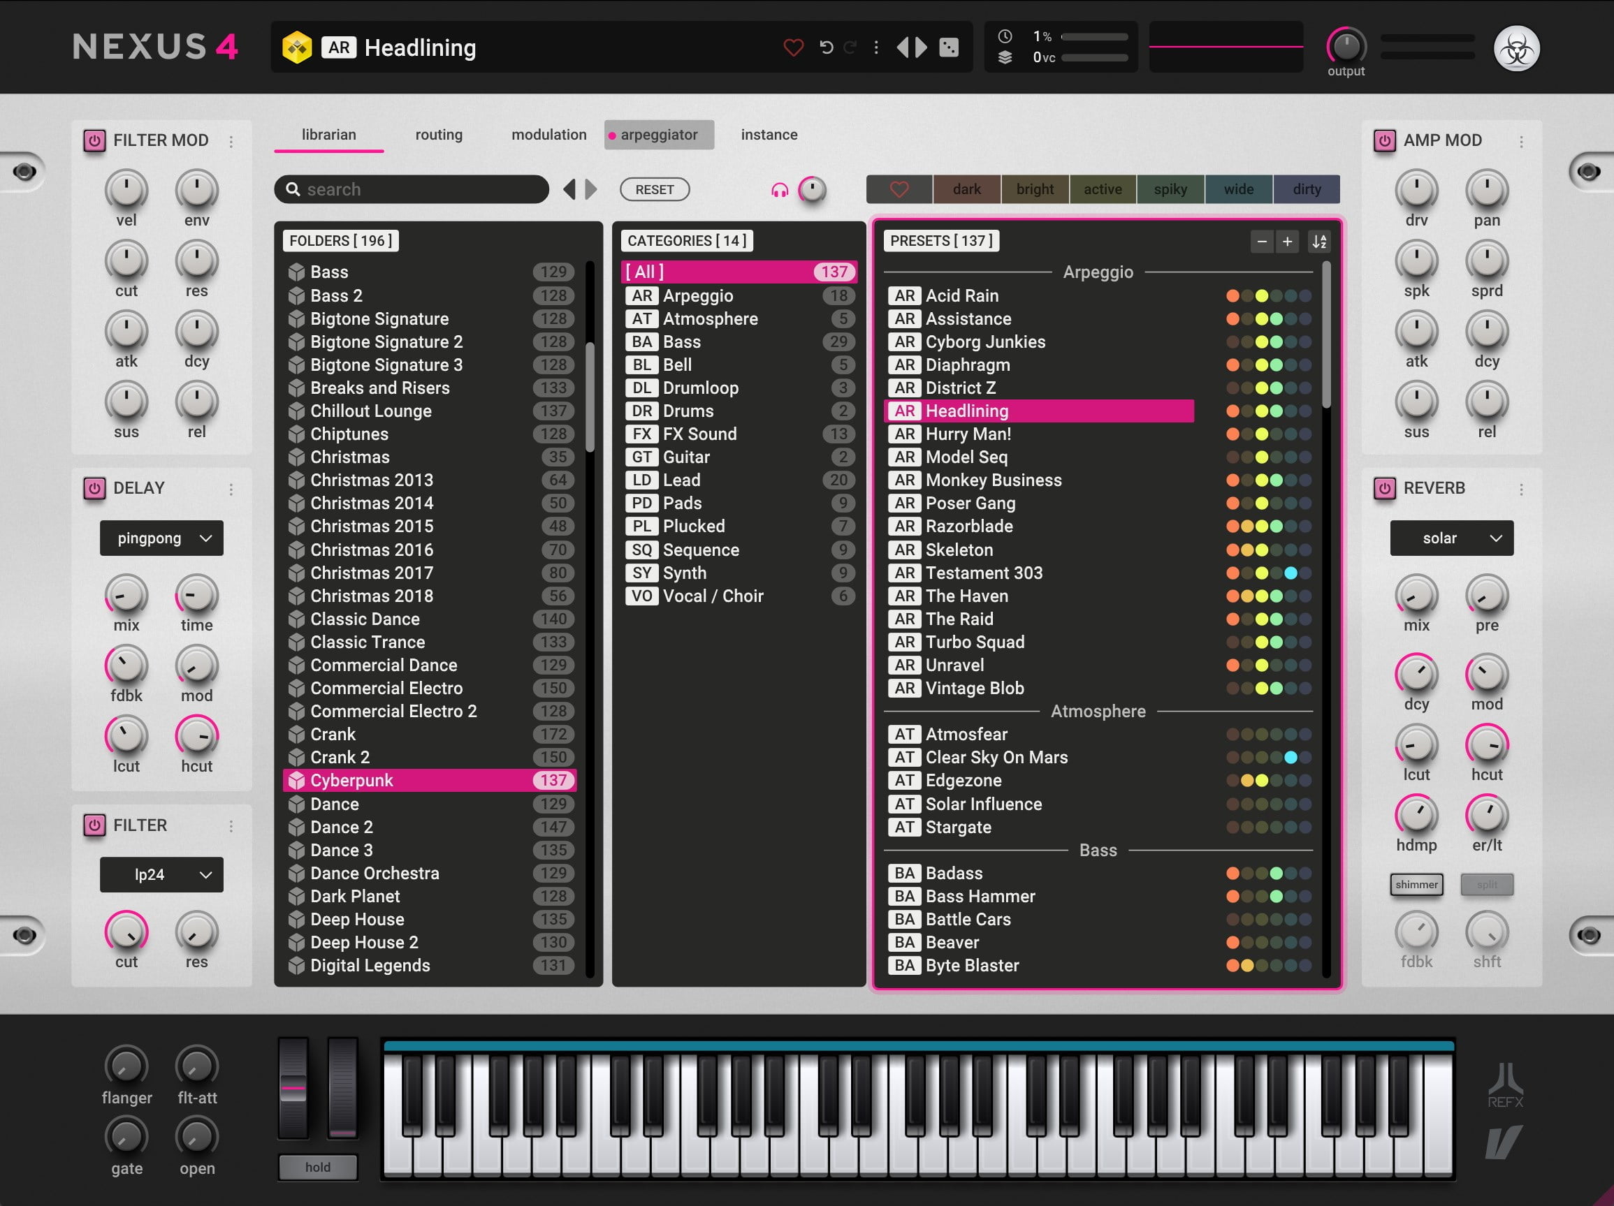
Task: Go to next preset with right arrow
Action: [x=922, y=47]
